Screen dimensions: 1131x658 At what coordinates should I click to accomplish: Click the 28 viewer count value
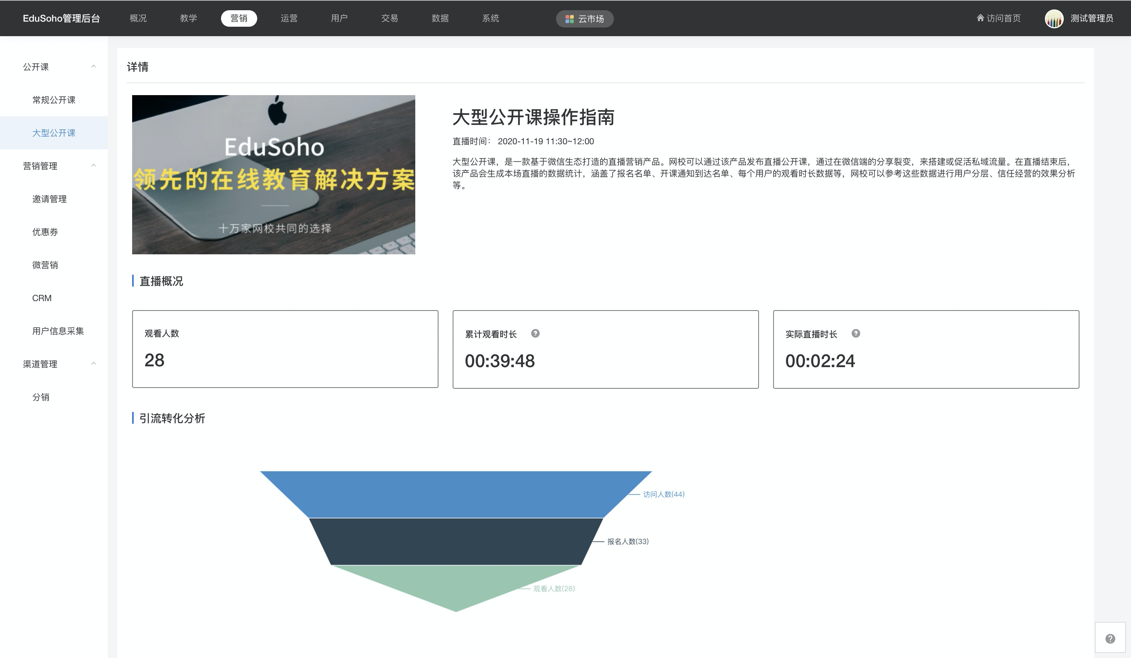pos(155,360)
